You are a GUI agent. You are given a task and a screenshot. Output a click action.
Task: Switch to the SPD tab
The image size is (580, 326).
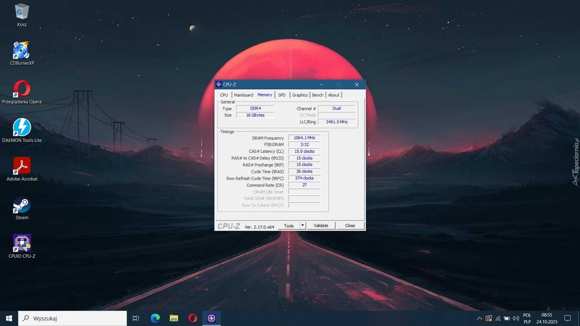tap(282, 95)
